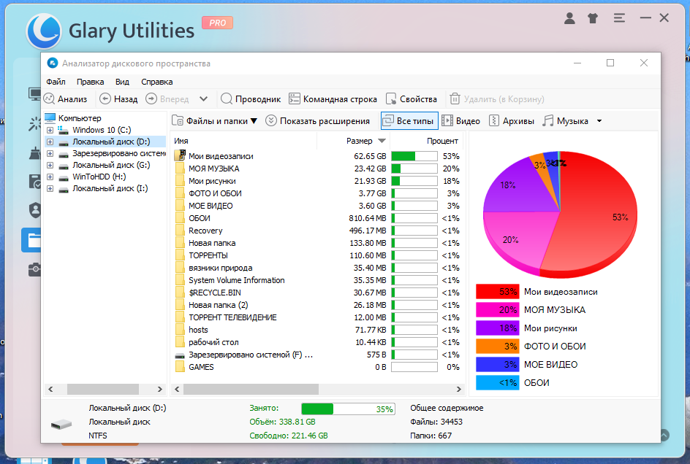Open the Файлы и папки dropdown

[x=214, y=121]
